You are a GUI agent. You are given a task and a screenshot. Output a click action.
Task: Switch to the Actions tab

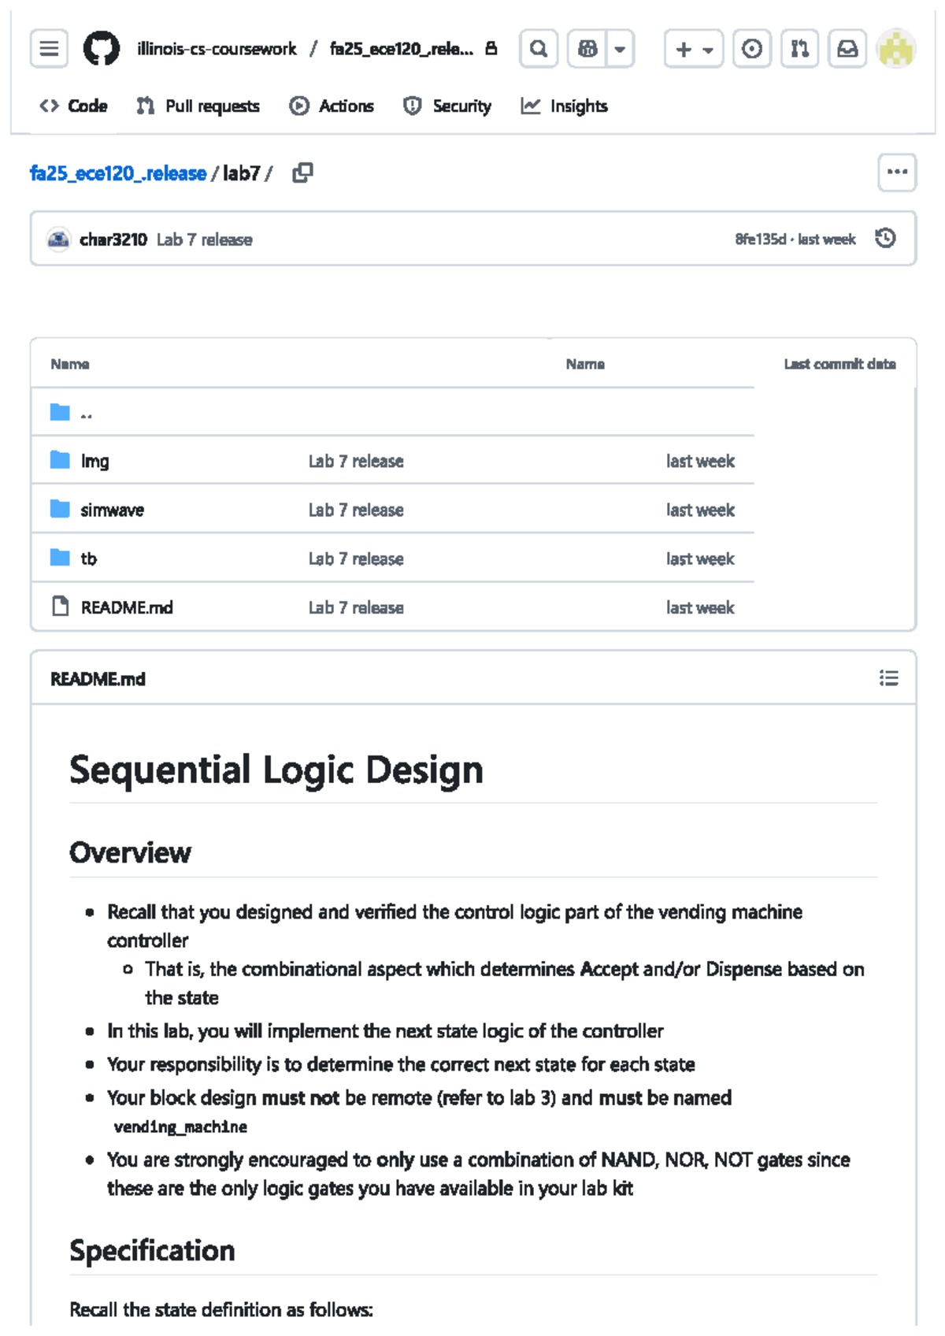point(332,106)
